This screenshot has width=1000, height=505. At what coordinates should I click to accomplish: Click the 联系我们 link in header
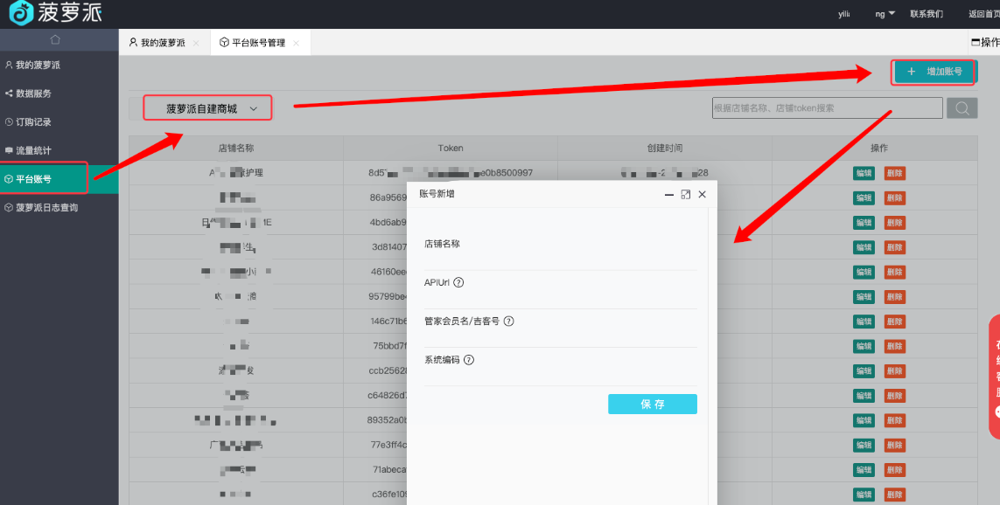click(927, 14)
